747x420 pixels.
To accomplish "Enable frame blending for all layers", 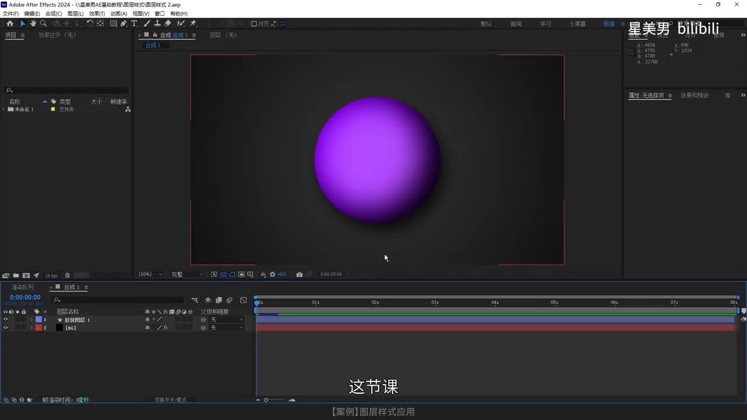I will [x=218, y=300].
